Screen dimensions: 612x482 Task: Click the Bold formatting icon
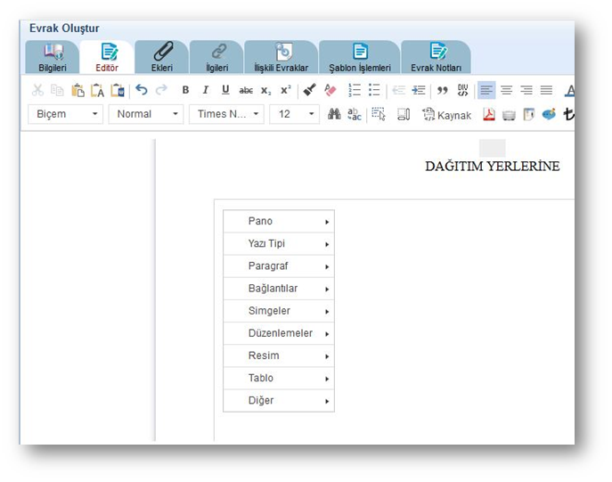(x=185, y=90)
